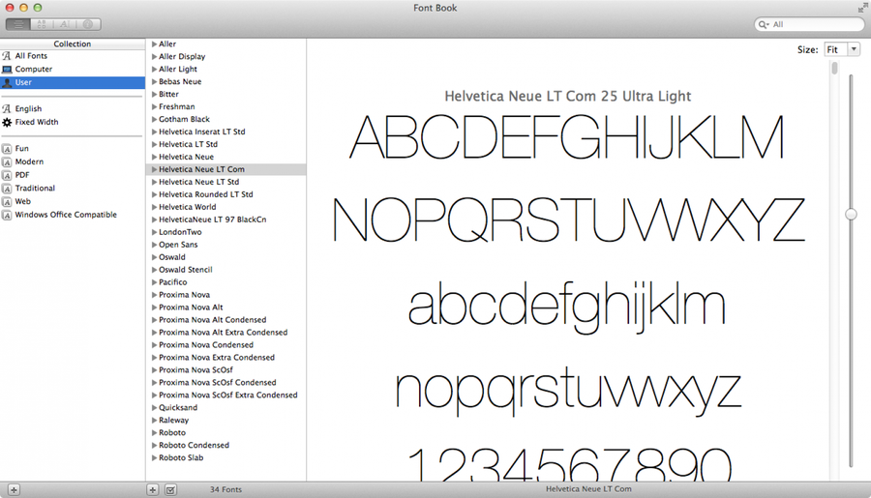Image resolution: width=871 pixels, height=498 pixels.
Task: Expand the Roboto Slab font family
Action: click(x=154, y=458)
